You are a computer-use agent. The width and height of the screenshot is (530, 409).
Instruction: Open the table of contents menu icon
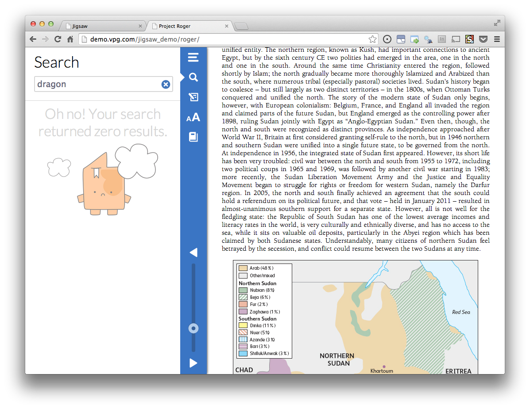coord(193,57)
